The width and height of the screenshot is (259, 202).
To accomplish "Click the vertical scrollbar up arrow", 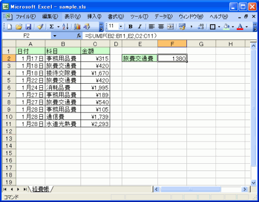I will (x=253, y=45).
